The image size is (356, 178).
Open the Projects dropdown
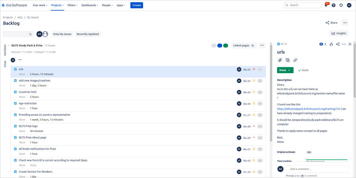point(57,5)
